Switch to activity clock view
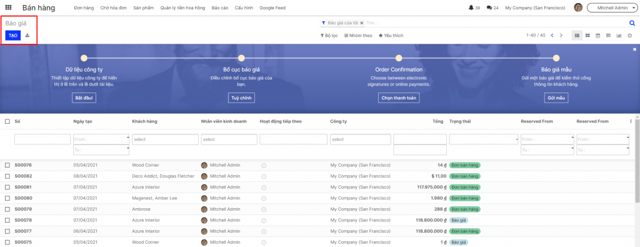The image size is (640, 247). [x=630, y=36]
